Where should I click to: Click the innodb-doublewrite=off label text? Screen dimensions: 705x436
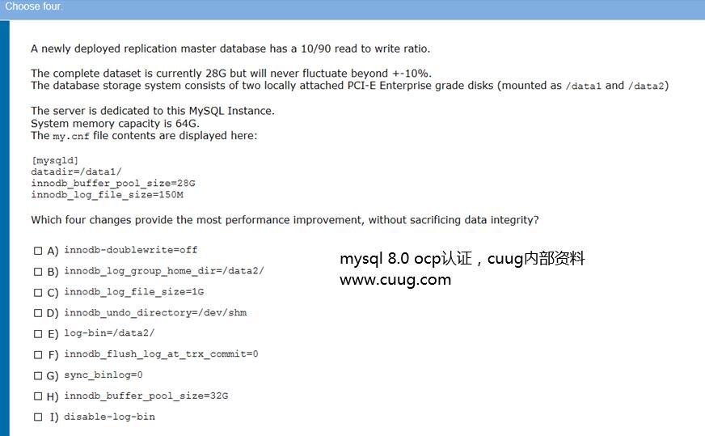(x=130, y=250)
